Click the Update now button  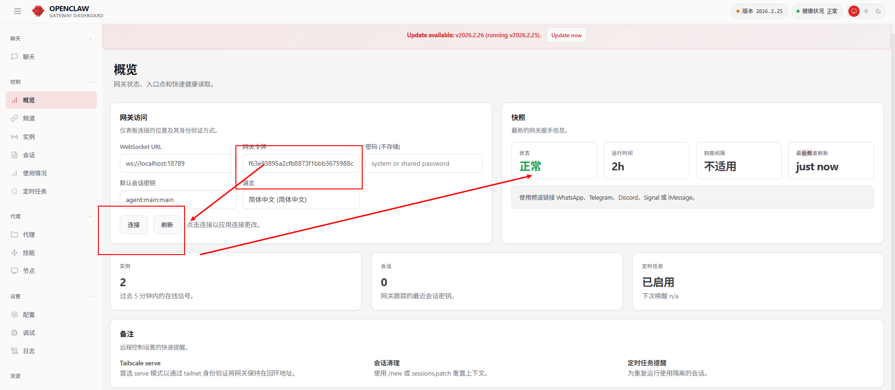tap(566, 35)
